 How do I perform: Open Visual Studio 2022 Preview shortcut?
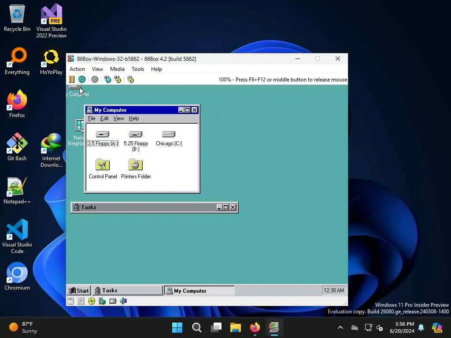pos(52,21)
